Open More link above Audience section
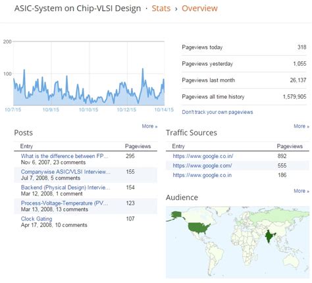 301,191
